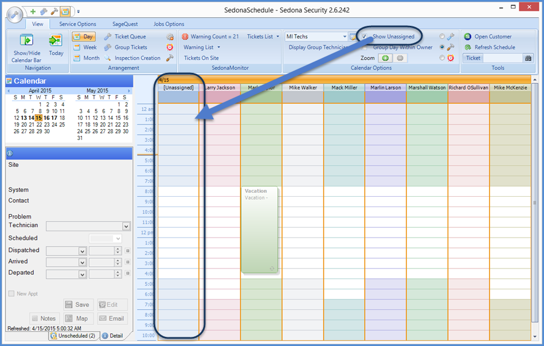This screenshot has width=544, height=346.
Task: Uncheck the Show Unassigned checkbox
Action: tap(364, 36)
